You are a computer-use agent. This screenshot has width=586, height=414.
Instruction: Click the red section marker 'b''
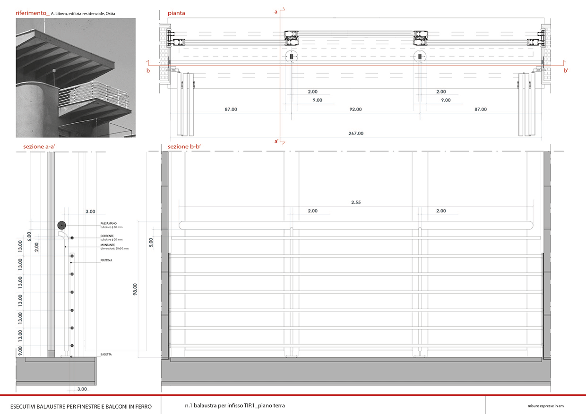[x=566, y=70]
